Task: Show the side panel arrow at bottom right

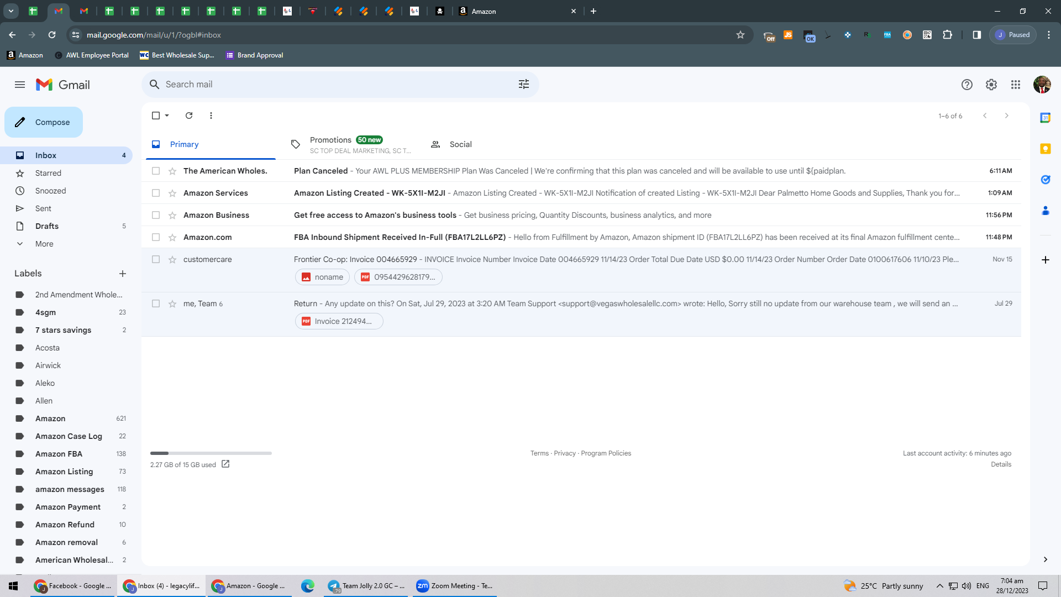Action: click(1045, 559)
